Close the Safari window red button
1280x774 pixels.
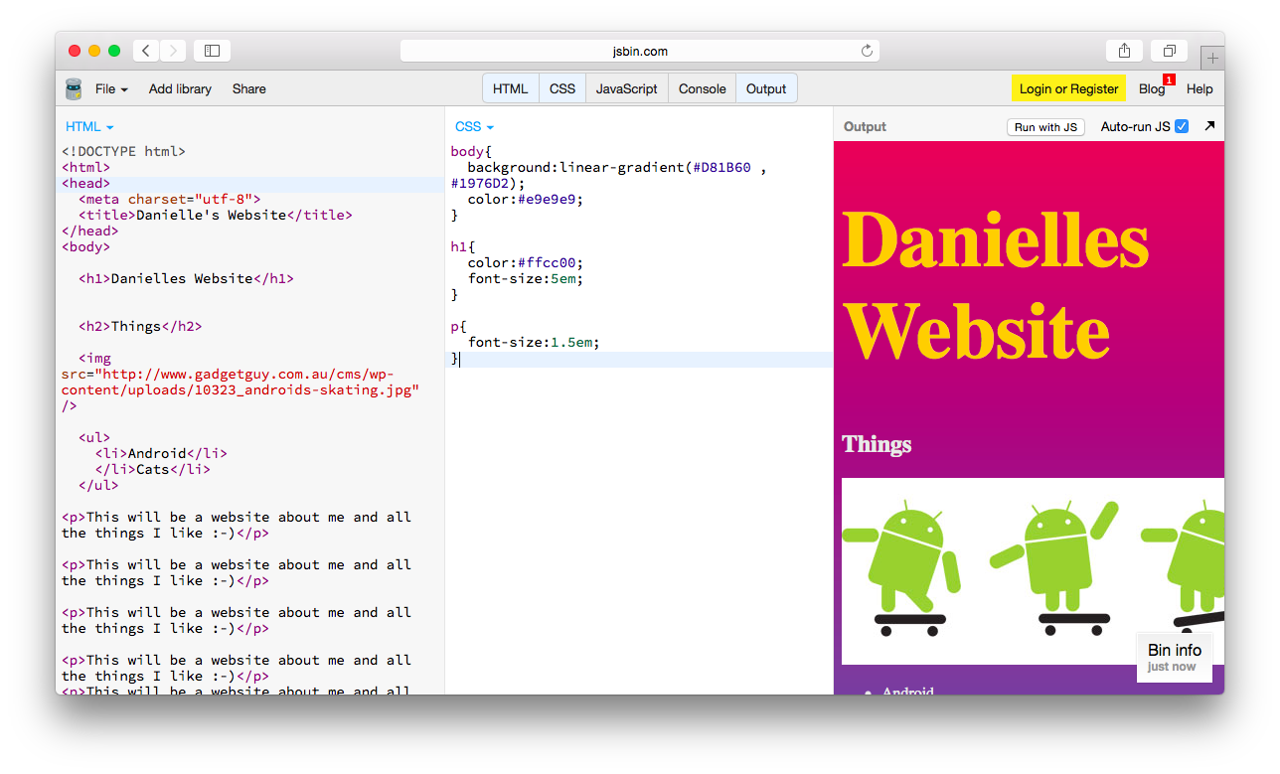[75, 51]
